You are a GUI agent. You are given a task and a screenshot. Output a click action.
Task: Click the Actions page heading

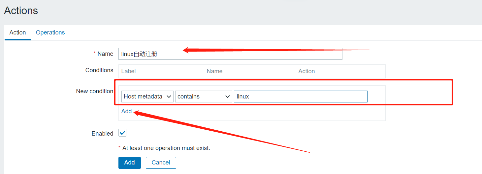21,11
